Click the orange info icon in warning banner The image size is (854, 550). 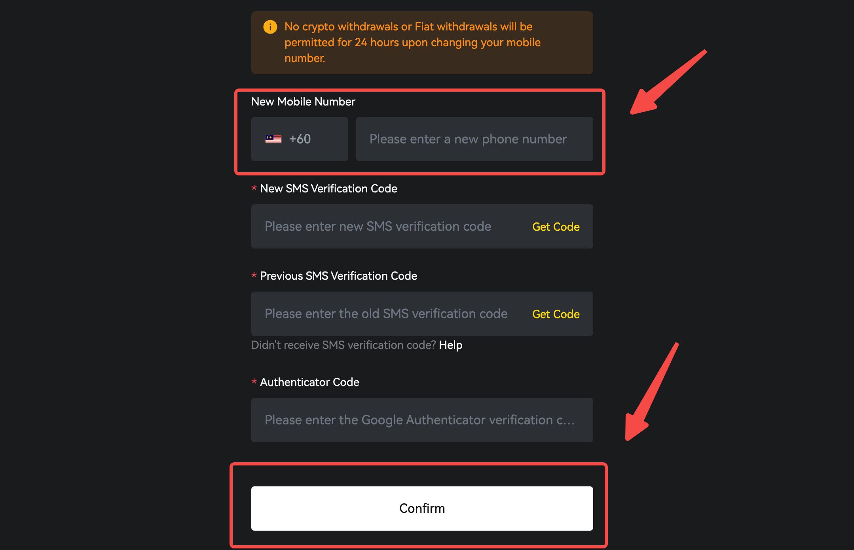pyautogui.click(x=270, y=27)
